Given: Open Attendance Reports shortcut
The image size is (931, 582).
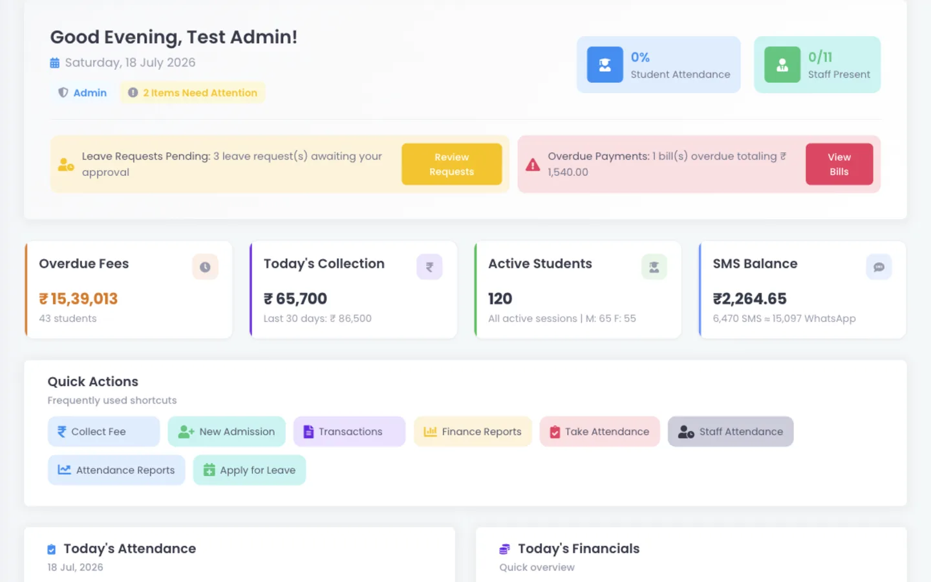Looking at the screenshot, I should click(x=116, y=470).
